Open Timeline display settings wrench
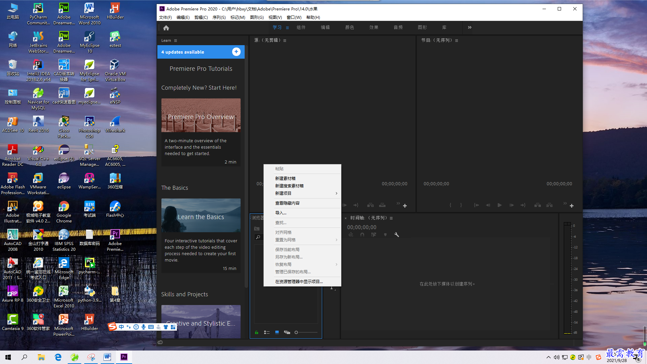This screenshot has width=647, height=364. coord(397,235)
